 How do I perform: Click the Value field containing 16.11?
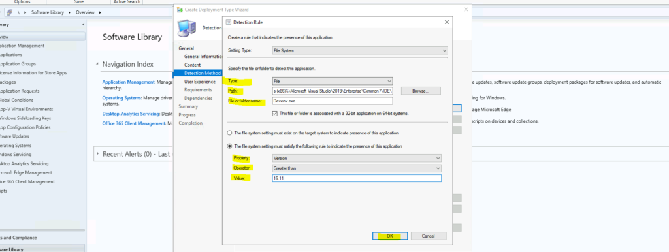coord(357,178)
